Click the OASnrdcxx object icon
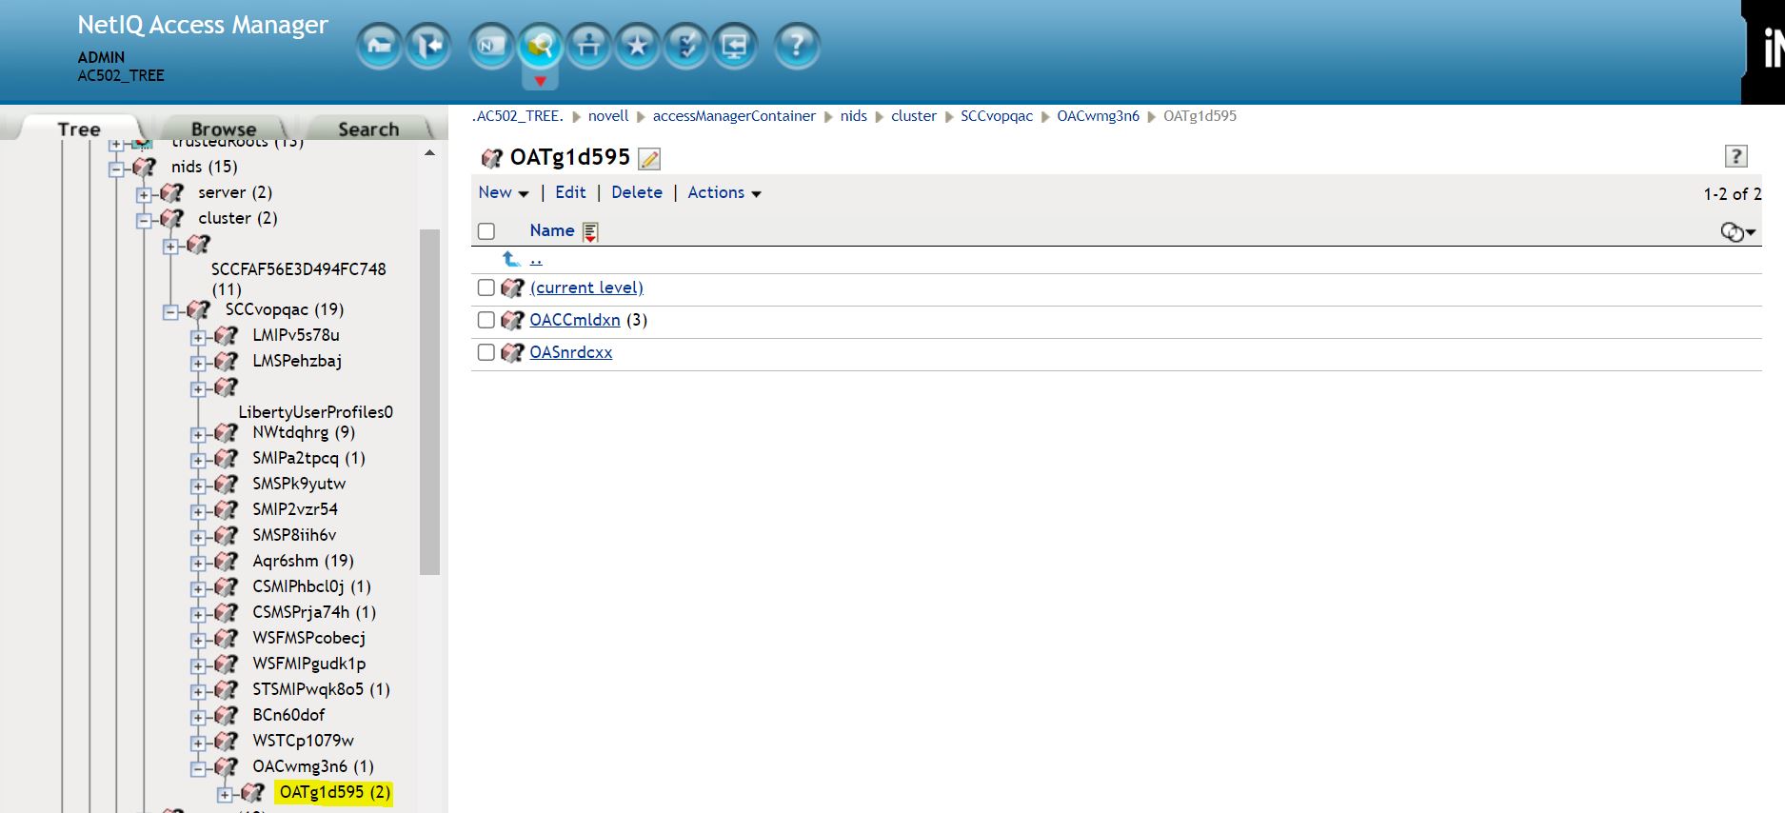 coord(512,352)
